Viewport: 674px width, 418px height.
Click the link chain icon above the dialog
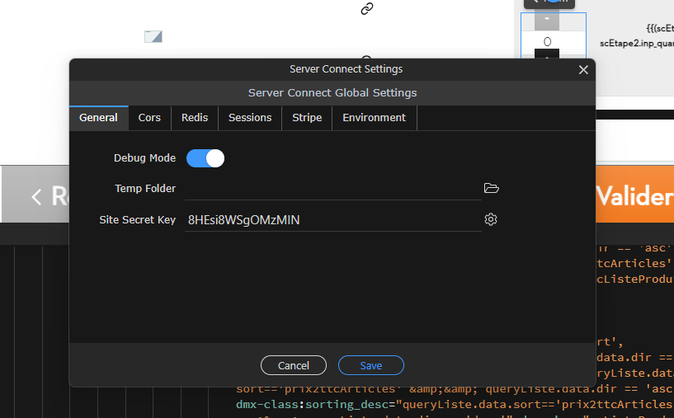click(x=366, y=8)
